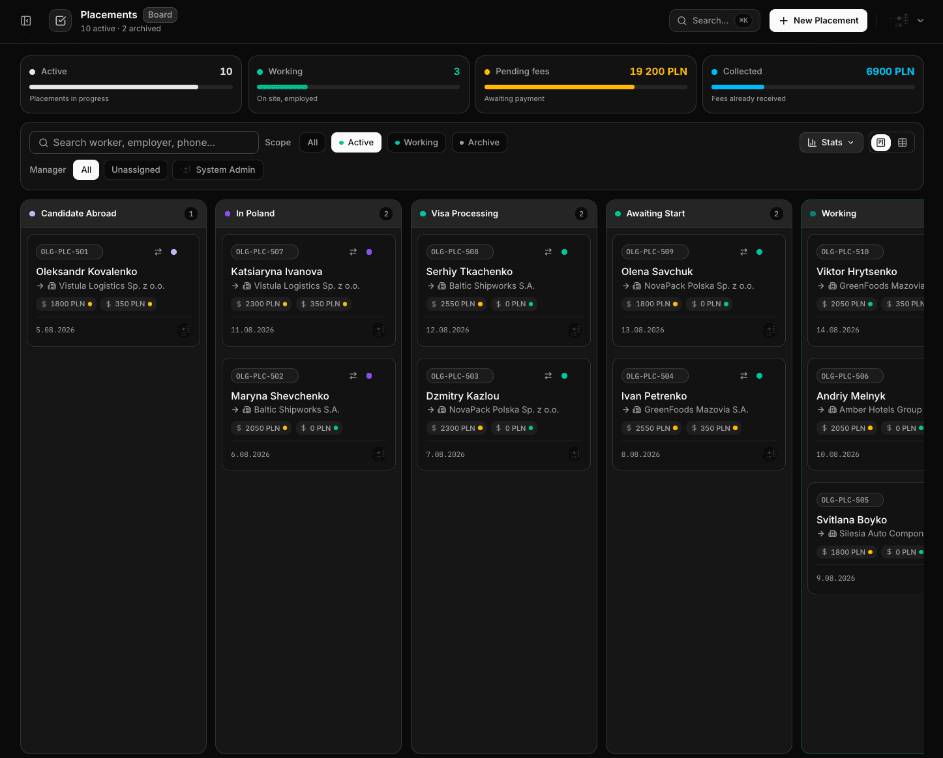
Task: Filter by Unassigned manager
Action: (136, 170)
